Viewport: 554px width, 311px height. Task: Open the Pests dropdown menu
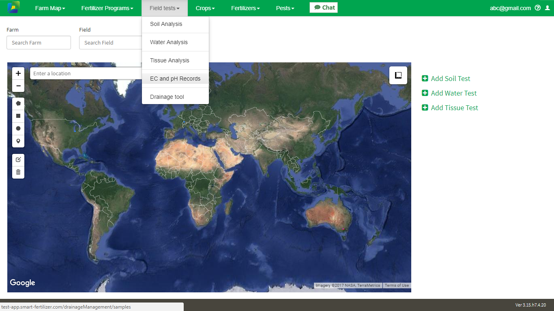(x=285, y=8)
